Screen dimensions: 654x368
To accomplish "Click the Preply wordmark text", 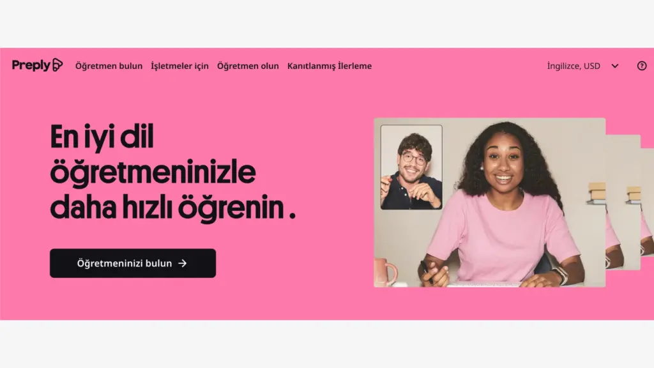I will (x=31, y=65).
